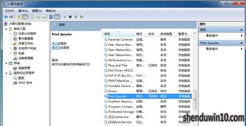Select the 性能 tree icon
246x126 pixels.
[x=15, y=53]
